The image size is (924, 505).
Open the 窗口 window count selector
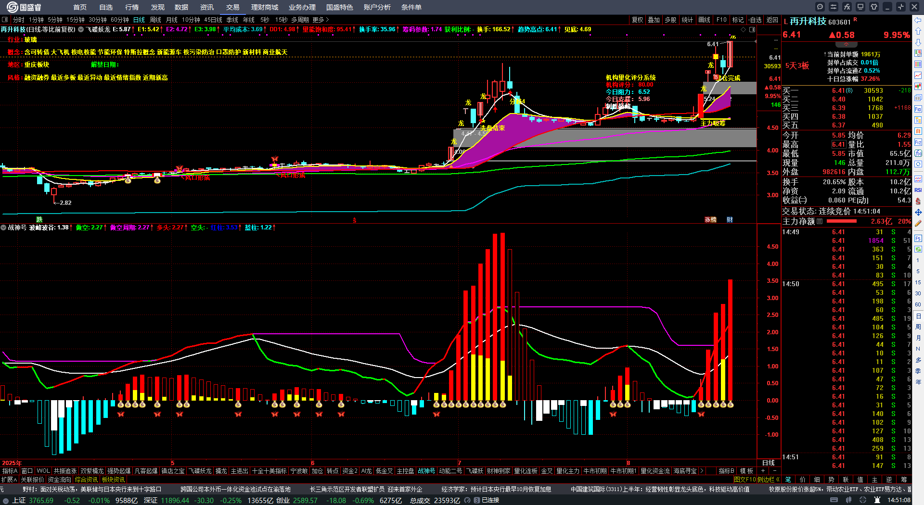[27, 471]
